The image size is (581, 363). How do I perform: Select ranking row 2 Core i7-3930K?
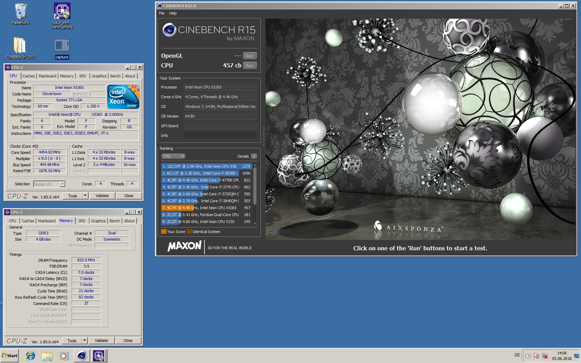click(206, 173)
